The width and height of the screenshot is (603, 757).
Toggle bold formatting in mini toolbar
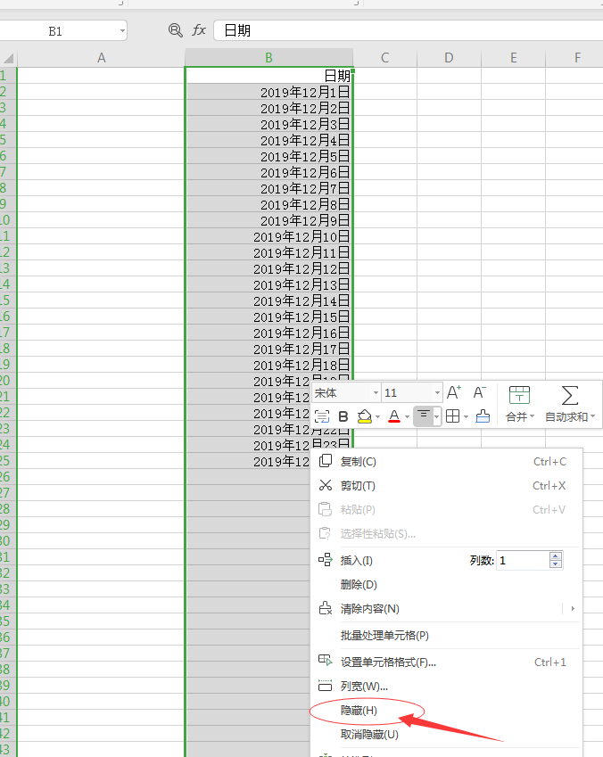[x=343, y=416]
